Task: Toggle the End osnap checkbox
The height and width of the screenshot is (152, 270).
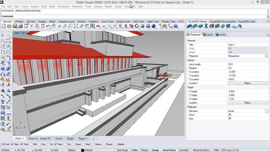Action: 3,144
